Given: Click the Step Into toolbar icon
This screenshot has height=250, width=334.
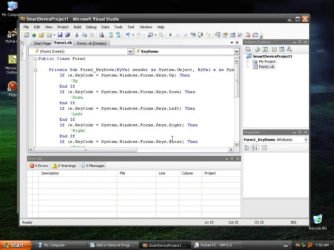Looking at the screenshot, I should (x=193, y=35).
